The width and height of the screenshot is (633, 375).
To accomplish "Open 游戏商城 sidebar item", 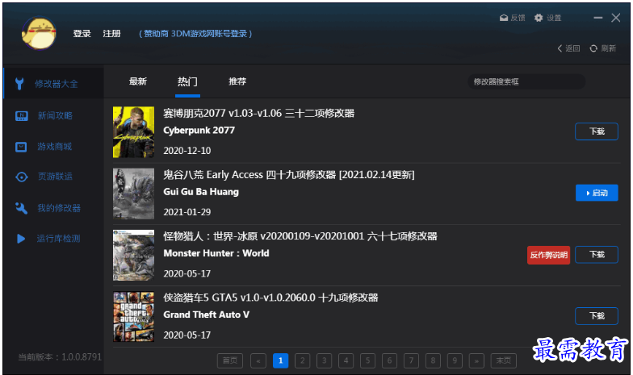I will pos(53,147).
